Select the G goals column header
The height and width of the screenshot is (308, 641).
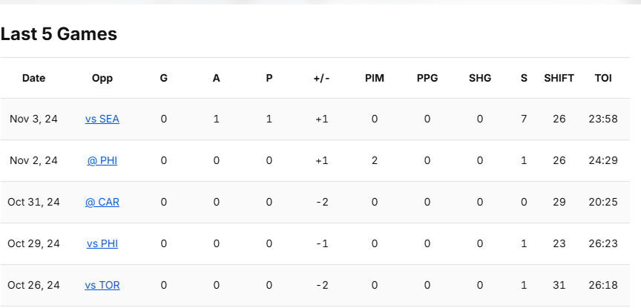pyautogui.click(x=163, y=78)
